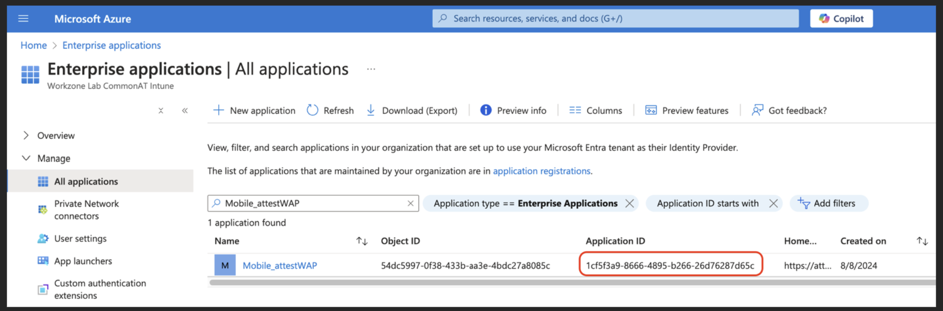Follow the application registrations link
Image resolution: width=943 pixels, height=311 pixels.
(541, 171)
